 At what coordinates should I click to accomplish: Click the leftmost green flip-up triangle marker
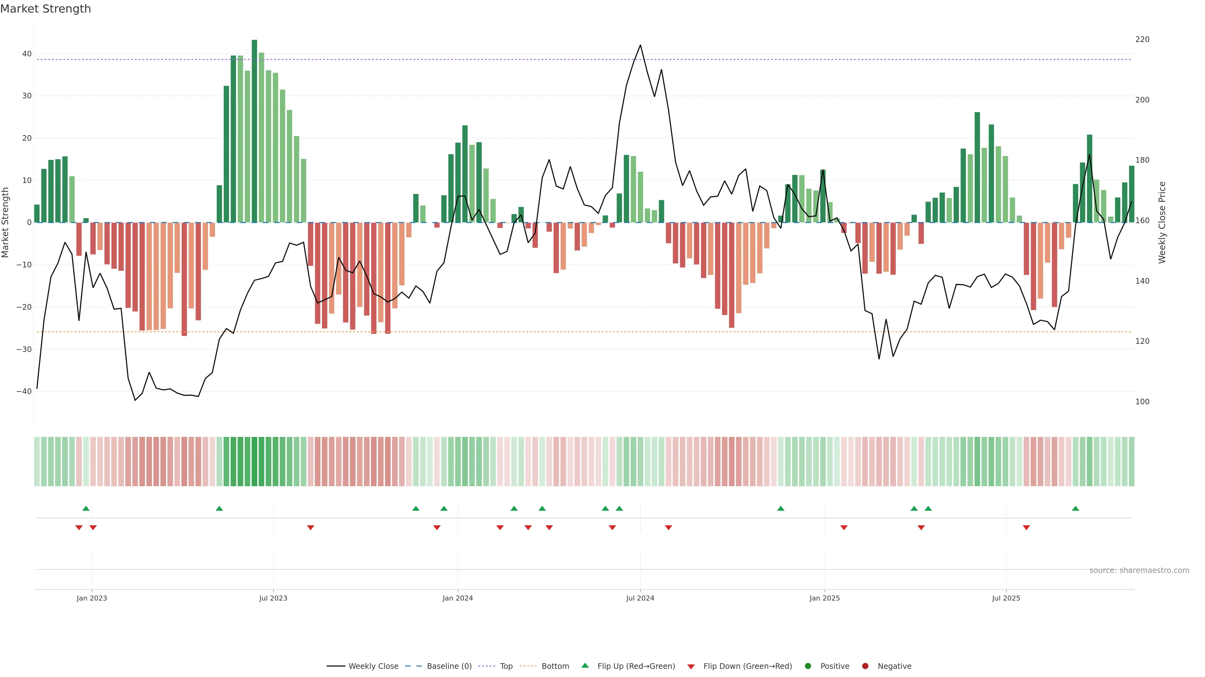click(86, 508)
